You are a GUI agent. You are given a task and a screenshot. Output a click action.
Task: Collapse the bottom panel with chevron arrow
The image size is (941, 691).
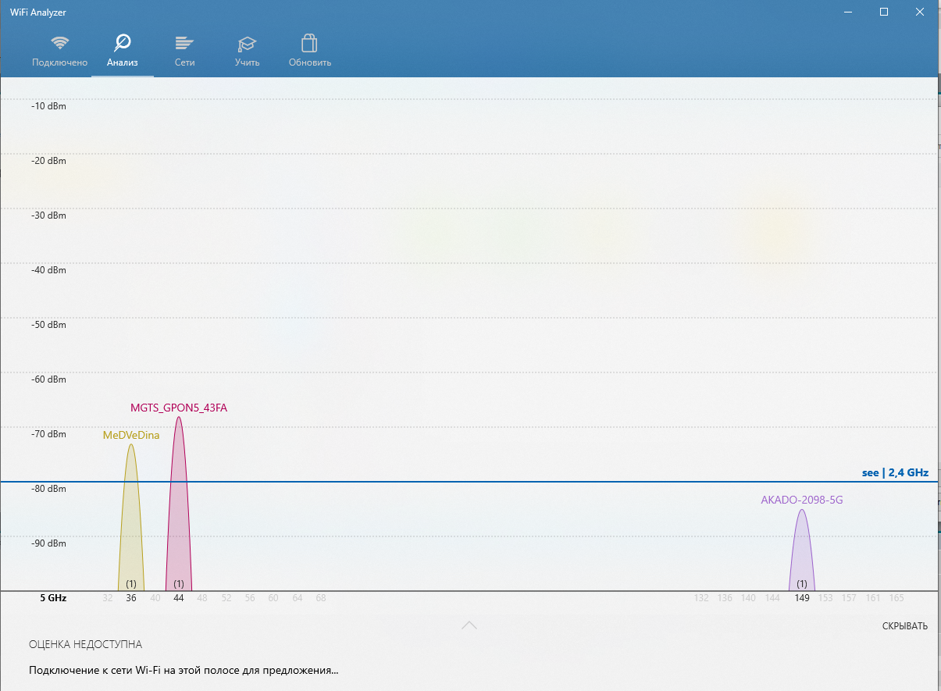(469, 625)
